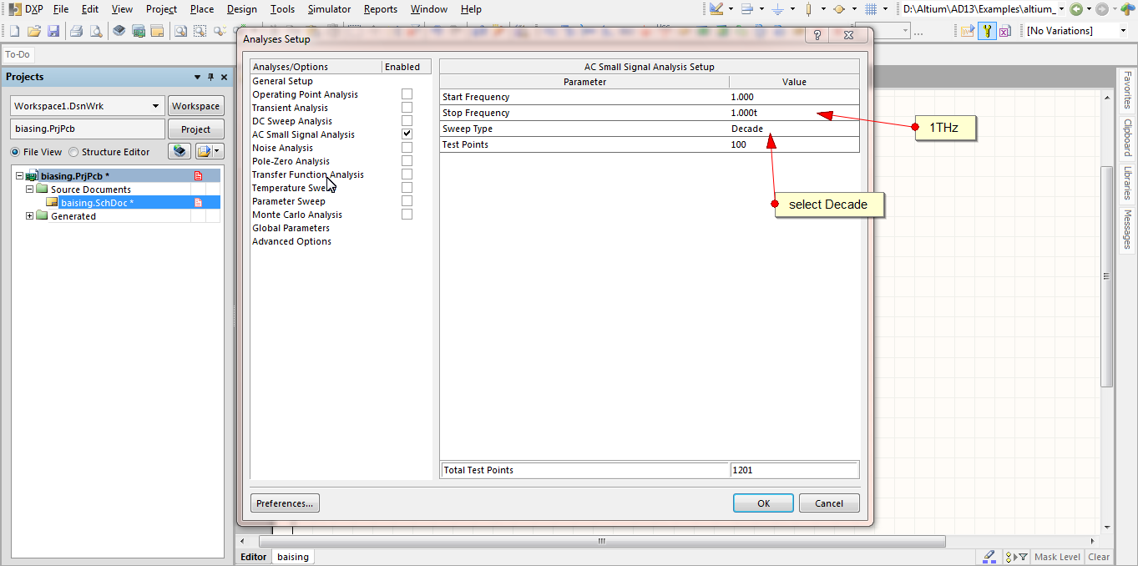The height and width of the screenshot is (566, 1138).
Task: Click the generate XSpice netlist icon
Action: (1004, 31)
